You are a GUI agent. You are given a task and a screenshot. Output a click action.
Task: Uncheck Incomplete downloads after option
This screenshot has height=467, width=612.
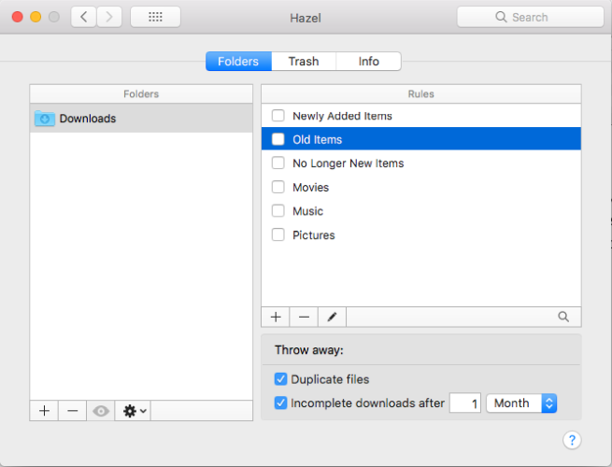[280, 403]
